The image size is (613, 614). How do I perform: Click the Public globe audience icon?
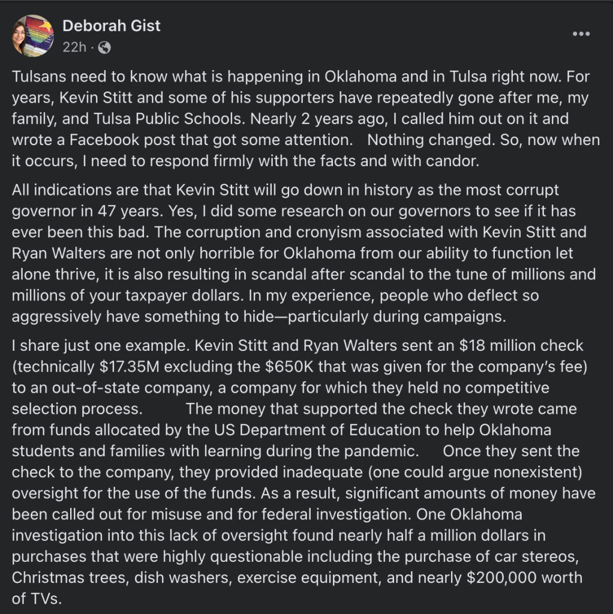click(x=104, y=48)
